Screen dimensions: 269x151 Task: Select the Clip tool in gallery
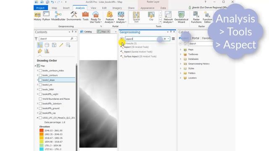[x=151, y=16]
